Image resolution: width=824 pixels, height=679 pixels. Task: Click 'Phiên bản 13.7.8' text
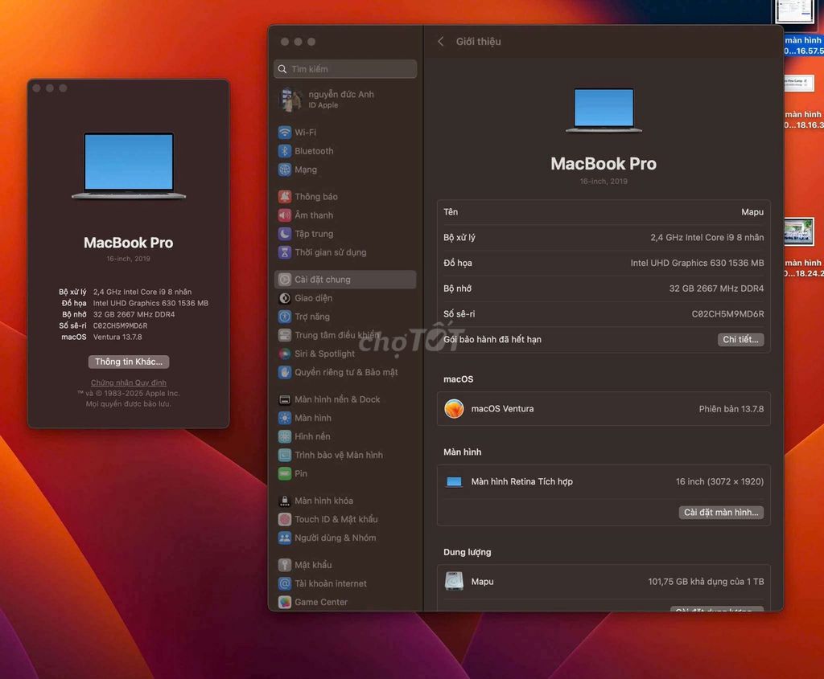click(x=731, y=409)
